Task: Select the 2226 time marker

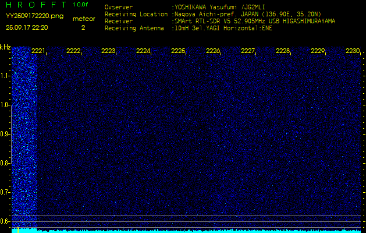Action: point(213,51)
